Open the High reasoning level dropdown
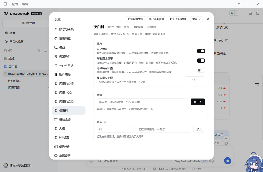Viewport: 263px width, 172px height. tap(213, 161)
